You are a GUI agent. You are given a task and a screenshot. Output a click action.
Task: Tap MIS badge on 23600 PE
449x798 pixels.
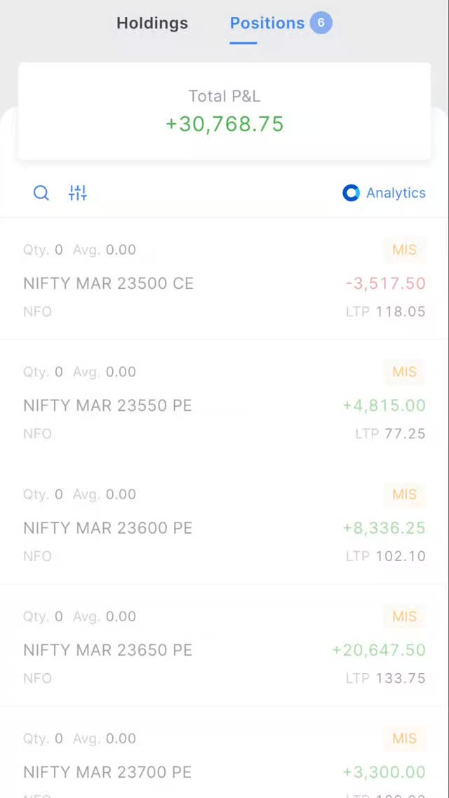coord(404,494)
